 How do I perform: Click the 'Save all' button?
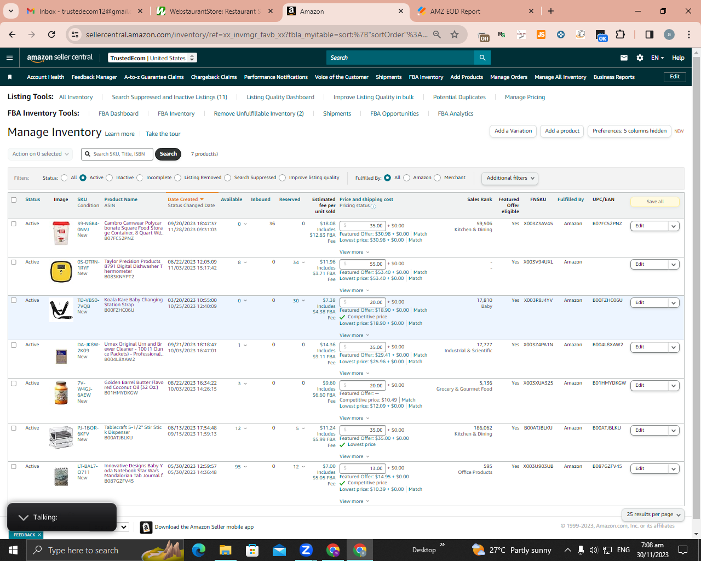(x=655, y=202)
